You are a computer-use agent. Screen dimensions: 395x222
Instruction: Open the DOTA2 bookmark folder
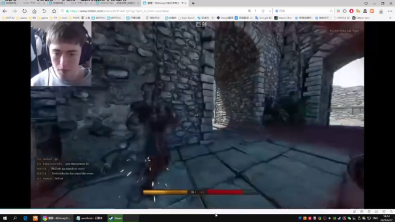[8, 18]
